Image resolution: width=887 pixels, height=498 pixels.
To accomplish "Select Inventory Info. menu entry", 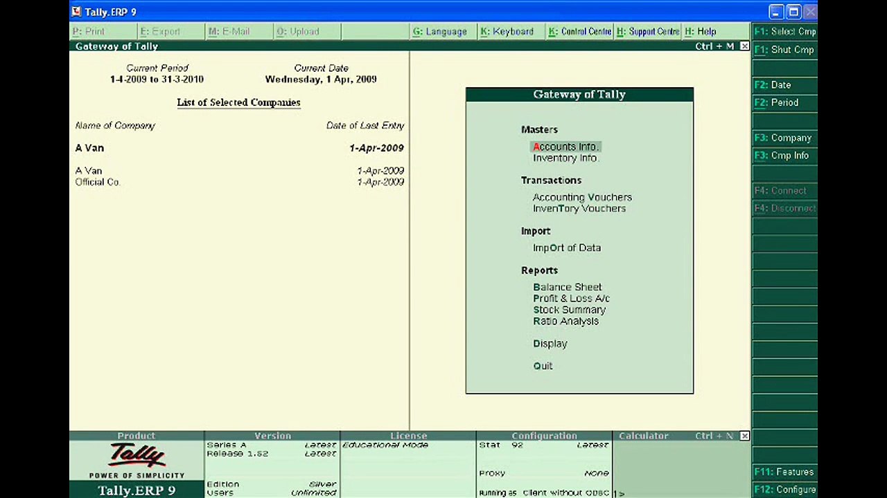I will (565, 158).
